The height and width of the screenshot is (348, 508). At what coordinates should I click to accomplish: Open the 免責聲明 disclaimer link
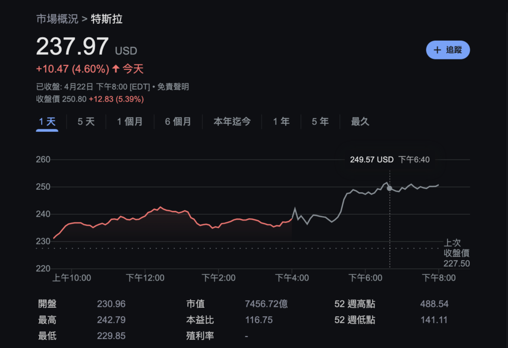pyautogui.click(x=173, y=87)
